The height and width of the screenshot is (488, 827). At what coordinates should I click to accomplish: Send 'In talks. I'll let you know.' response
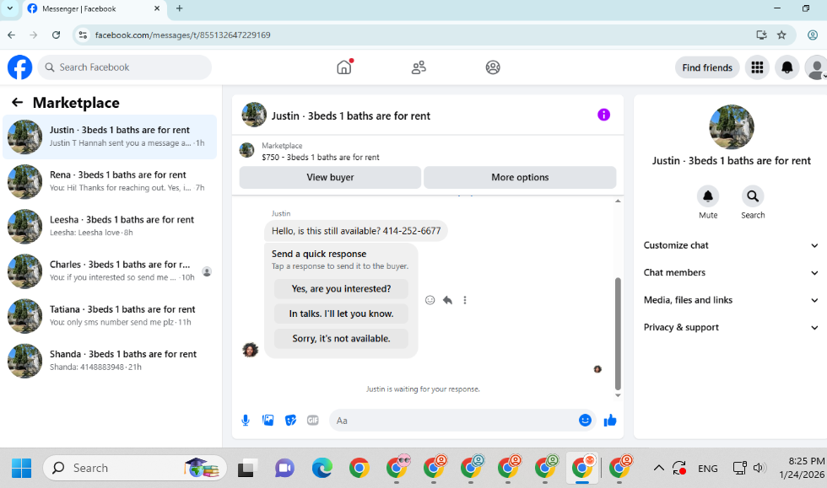click(x=341, y=314)
